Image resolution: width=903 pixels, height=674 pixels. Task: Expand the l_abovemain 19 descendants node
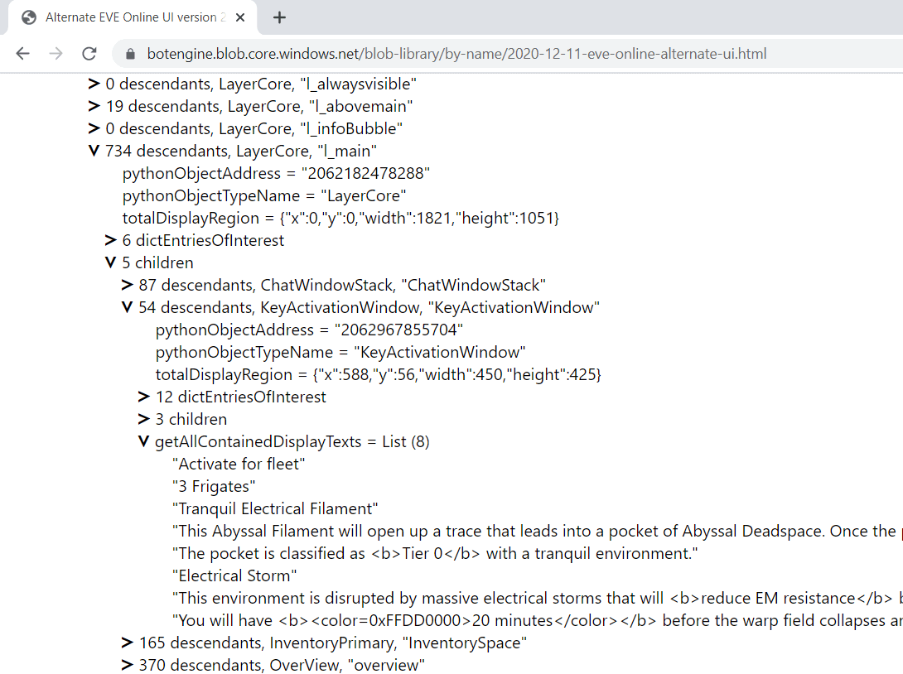point(94,107)
